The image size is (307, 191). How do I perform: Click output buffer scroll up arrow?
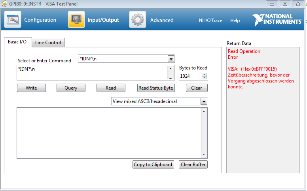click(x=204, y=111)
